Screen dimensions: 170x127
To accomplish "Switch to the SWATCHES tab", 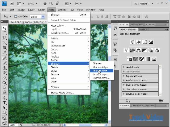I will pos(137,25).
